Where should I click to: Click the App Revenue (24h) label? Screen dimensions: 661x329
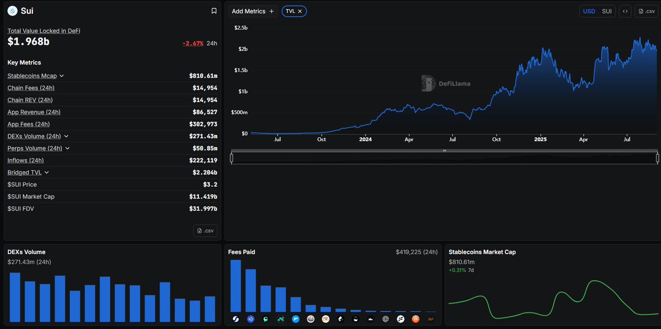tap(34, 112)
